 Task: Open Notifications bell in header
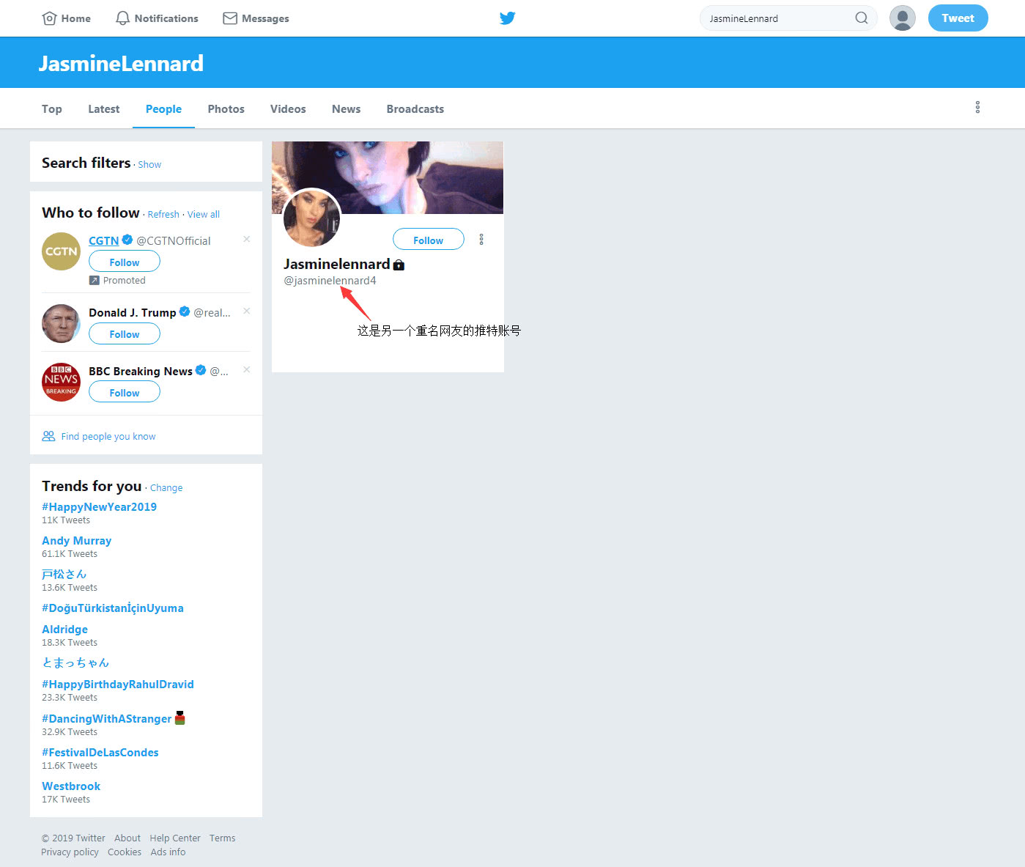157,18
